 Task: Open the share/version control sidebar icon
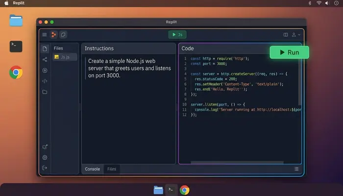pos(45,59)
